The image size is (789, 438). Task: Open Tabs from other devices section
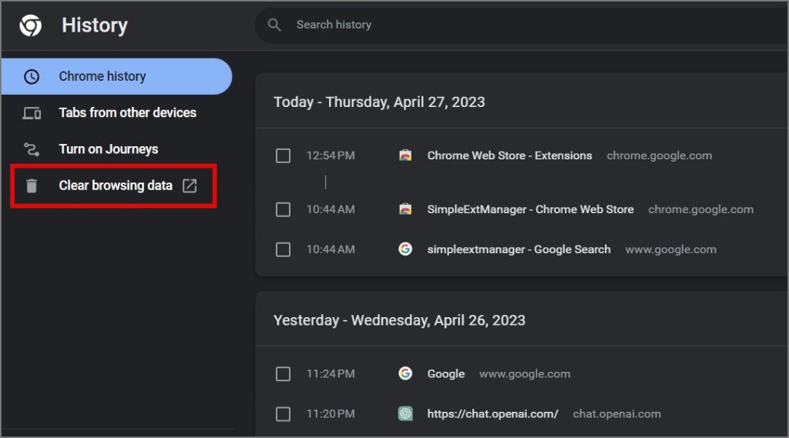click(x=127, y=112)
